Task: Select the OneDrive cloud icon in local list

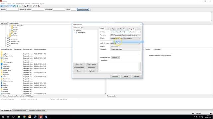Action: 1,85
